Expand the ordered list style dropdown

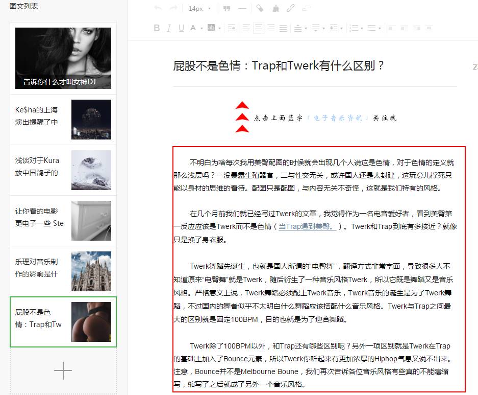[x=362, y=28]
